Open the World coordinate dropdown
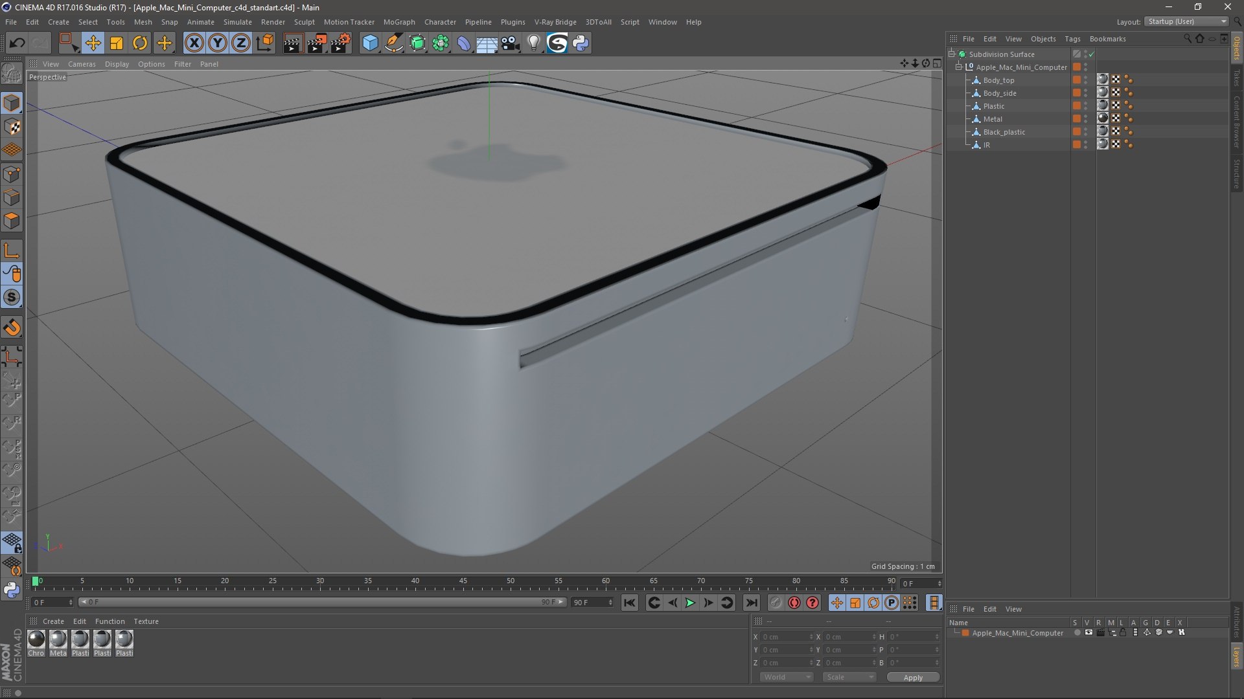Screen dimensions: 1244x699 point(787,678)
